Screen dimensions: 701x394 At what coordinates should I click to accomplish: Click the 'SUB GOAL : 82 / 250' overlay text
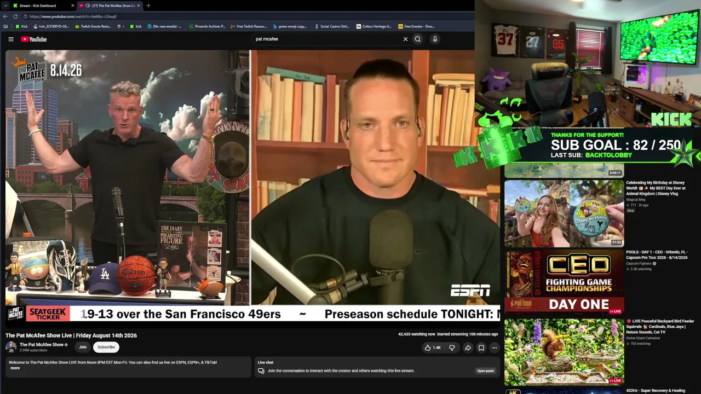(616, 145)
